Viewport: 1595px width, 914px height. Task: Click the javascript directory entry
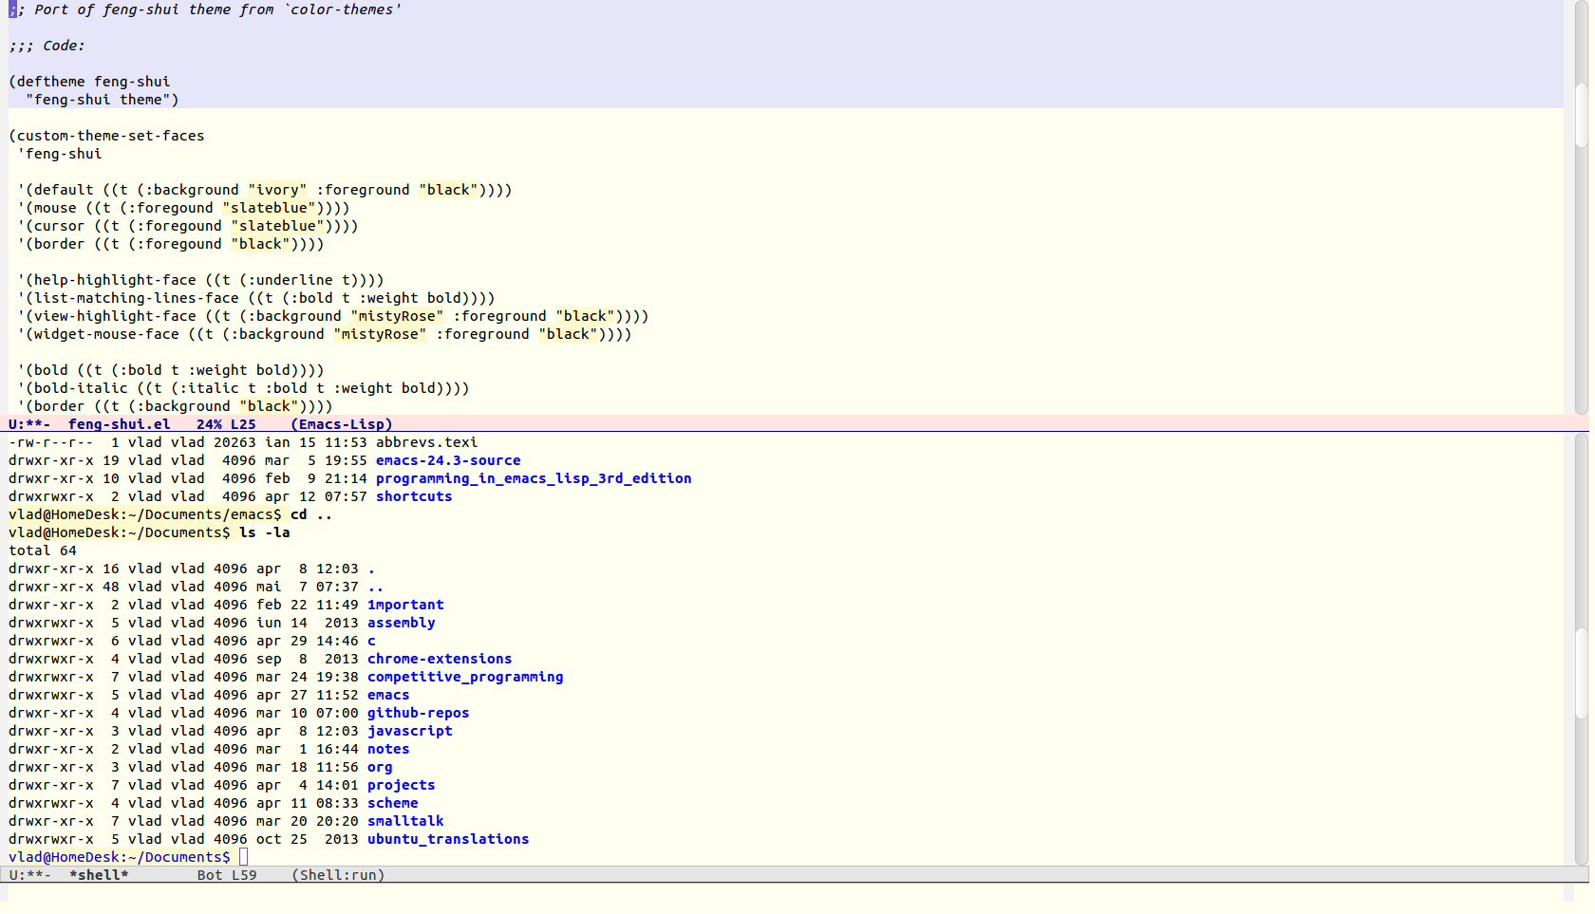tap(410, 731)
